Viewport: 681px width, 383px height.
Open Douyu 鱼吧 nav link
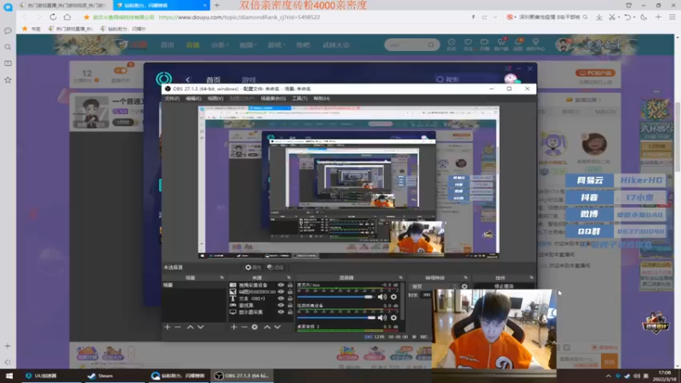tap(303, 45)
